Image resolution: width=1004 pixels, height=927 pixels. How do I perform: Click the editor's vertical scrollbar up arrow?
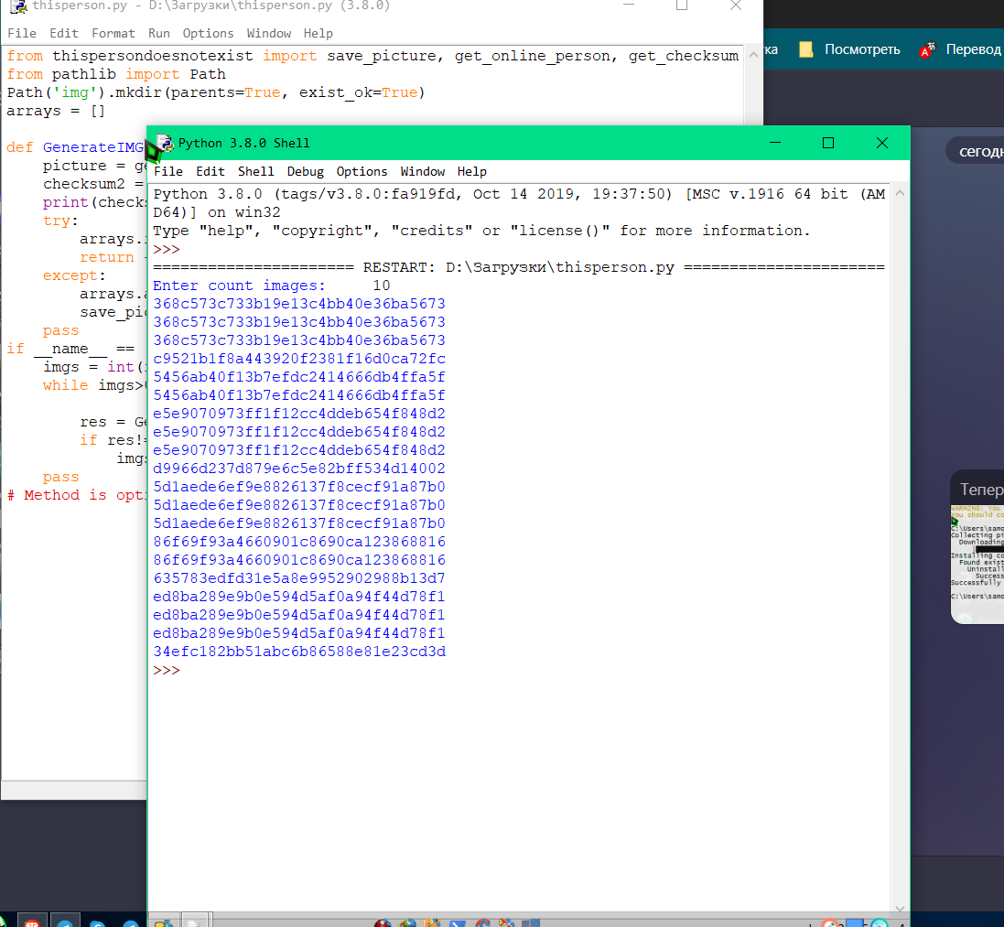pos(754,54)
